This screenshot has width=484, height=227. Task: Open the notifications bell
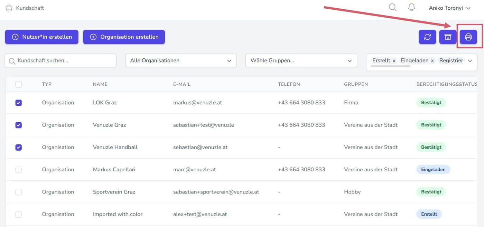(411, 8)
